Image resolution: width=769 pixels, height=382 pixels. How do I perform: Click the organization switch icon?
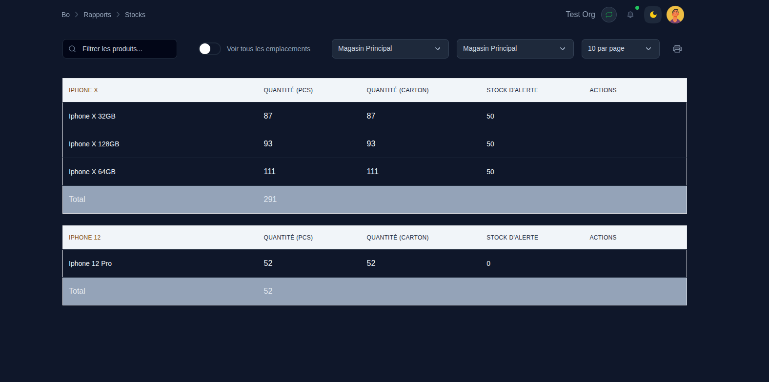(609, 15)
